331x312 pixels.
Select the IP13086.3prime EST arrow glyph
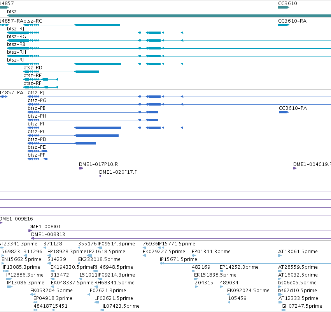(10, 287)
